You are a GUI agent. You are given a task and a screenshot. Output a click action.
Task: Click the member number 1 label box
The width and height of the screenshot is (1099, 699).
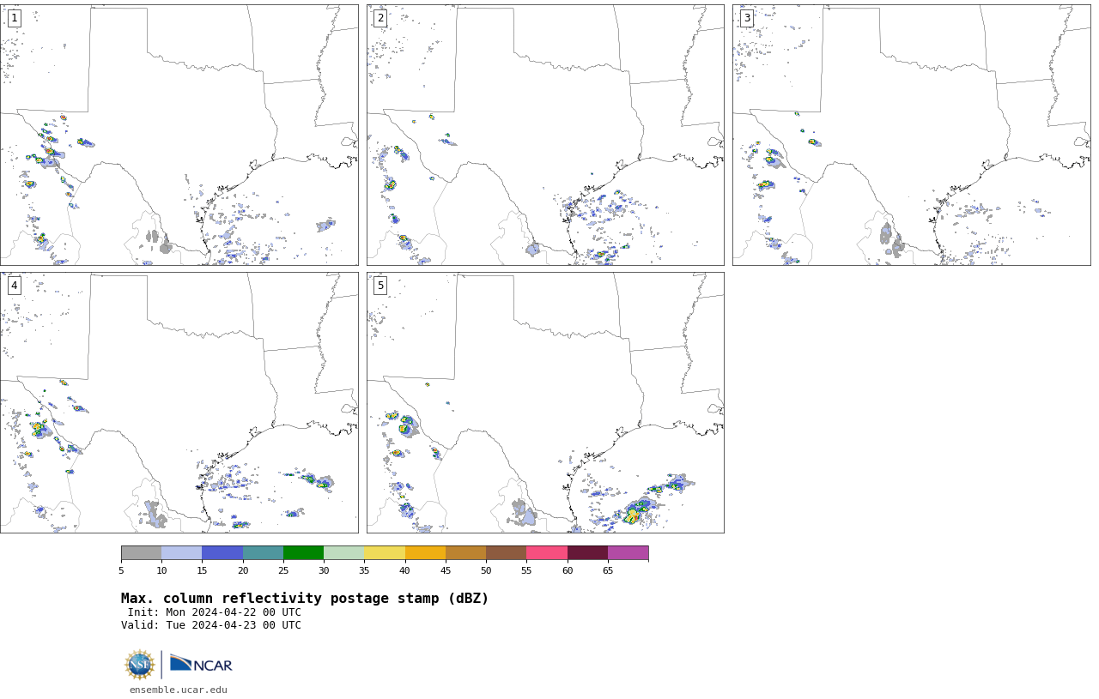14,18
